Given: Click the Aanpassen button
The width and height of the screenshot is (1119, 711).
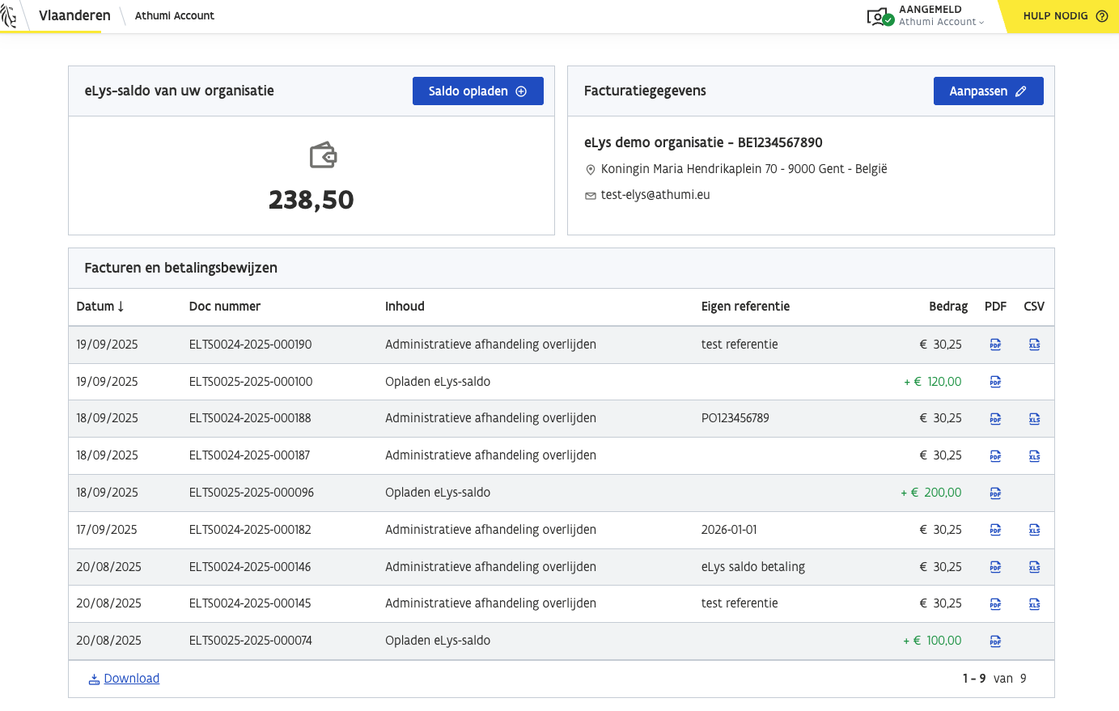Looking at the screenshot, I should point(988,91).
